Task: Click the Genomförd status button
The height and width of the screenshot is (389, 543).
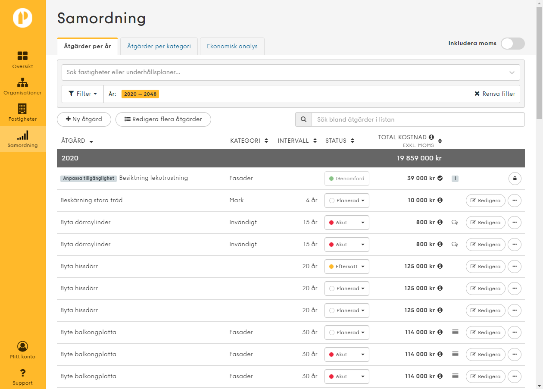Action: coord(347,179)
